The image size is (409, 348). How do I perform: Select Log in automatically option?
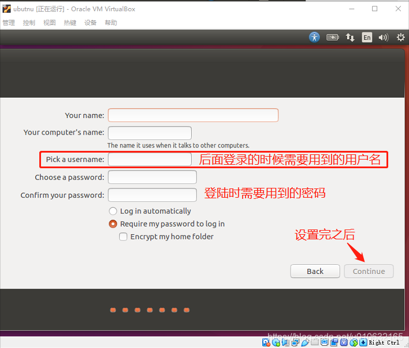point(150,211)
